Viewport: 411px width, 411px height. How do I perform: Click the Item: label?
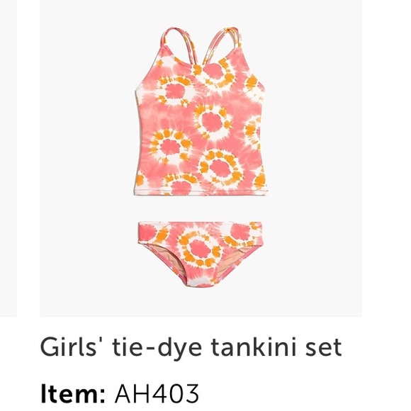tap(73, 394)
